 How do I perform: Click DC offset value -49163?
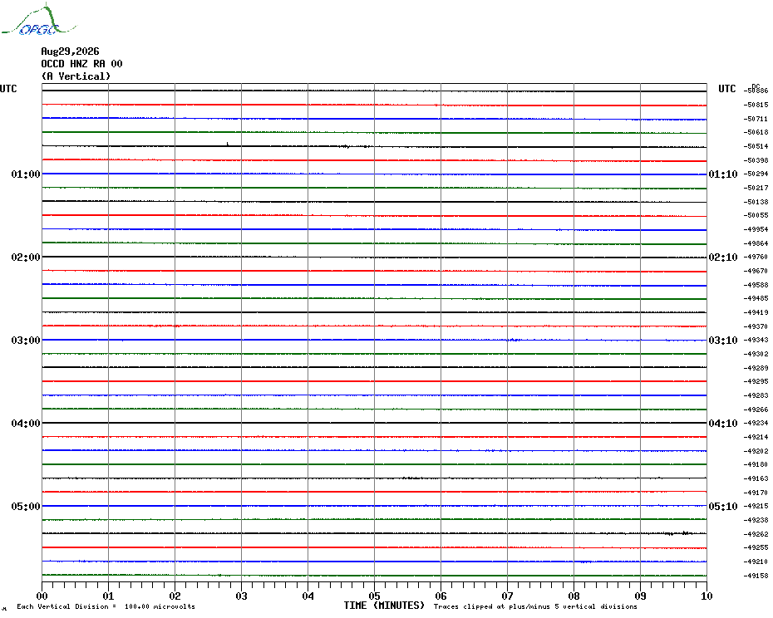coord(756,478)
